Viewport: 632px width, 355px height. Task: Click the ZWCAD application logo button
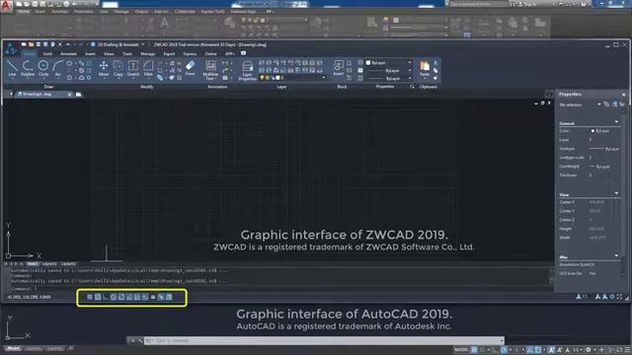coord(11,48)
